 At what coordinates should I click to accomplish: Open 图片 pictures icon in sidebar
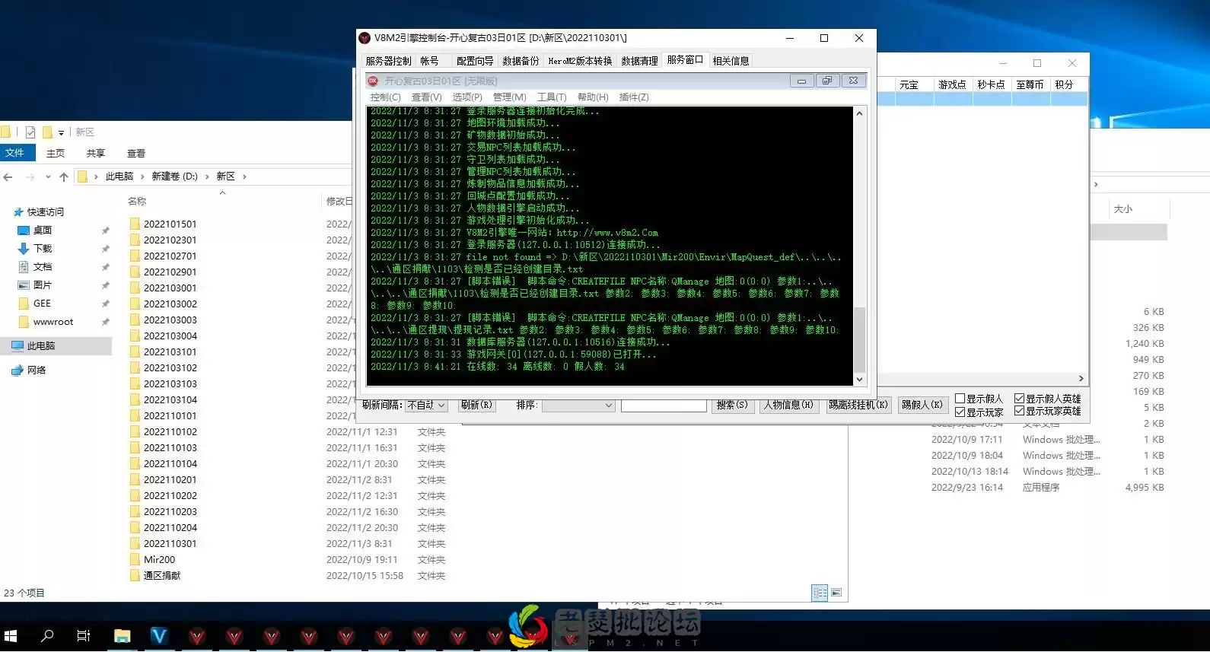(x=23, y=285)
